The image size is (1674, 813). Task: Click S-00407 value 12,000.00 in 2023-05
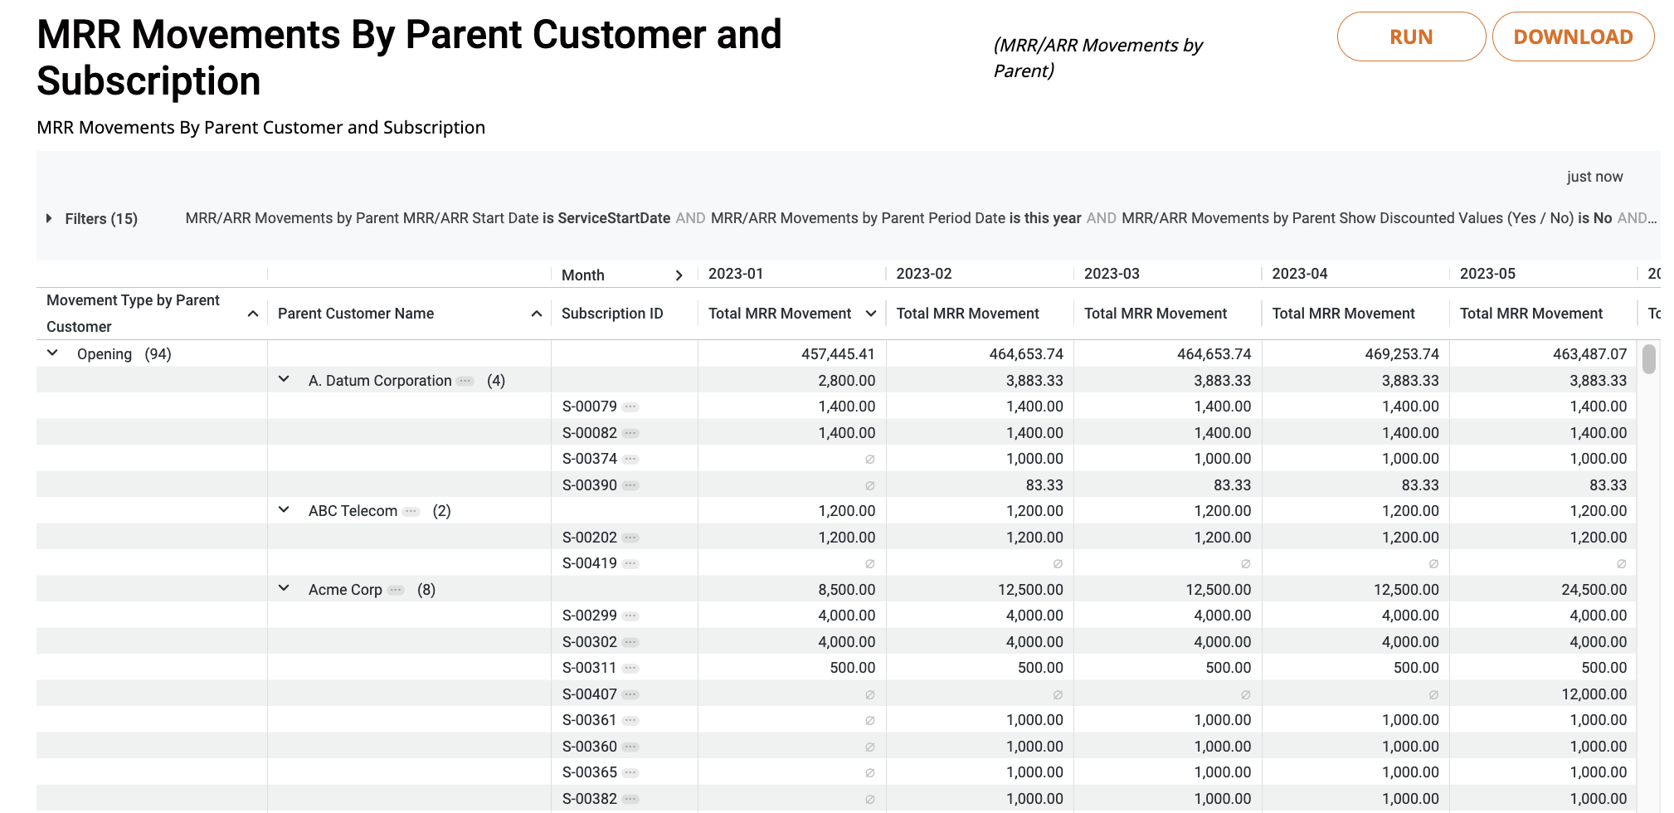pos(1594,694)
